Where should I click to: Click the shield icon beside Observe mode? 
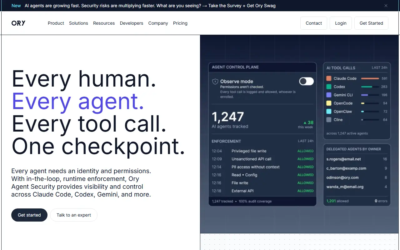[x=215, y=82]
